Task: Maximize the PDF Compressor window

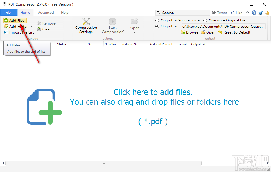Action: (251, 4)
